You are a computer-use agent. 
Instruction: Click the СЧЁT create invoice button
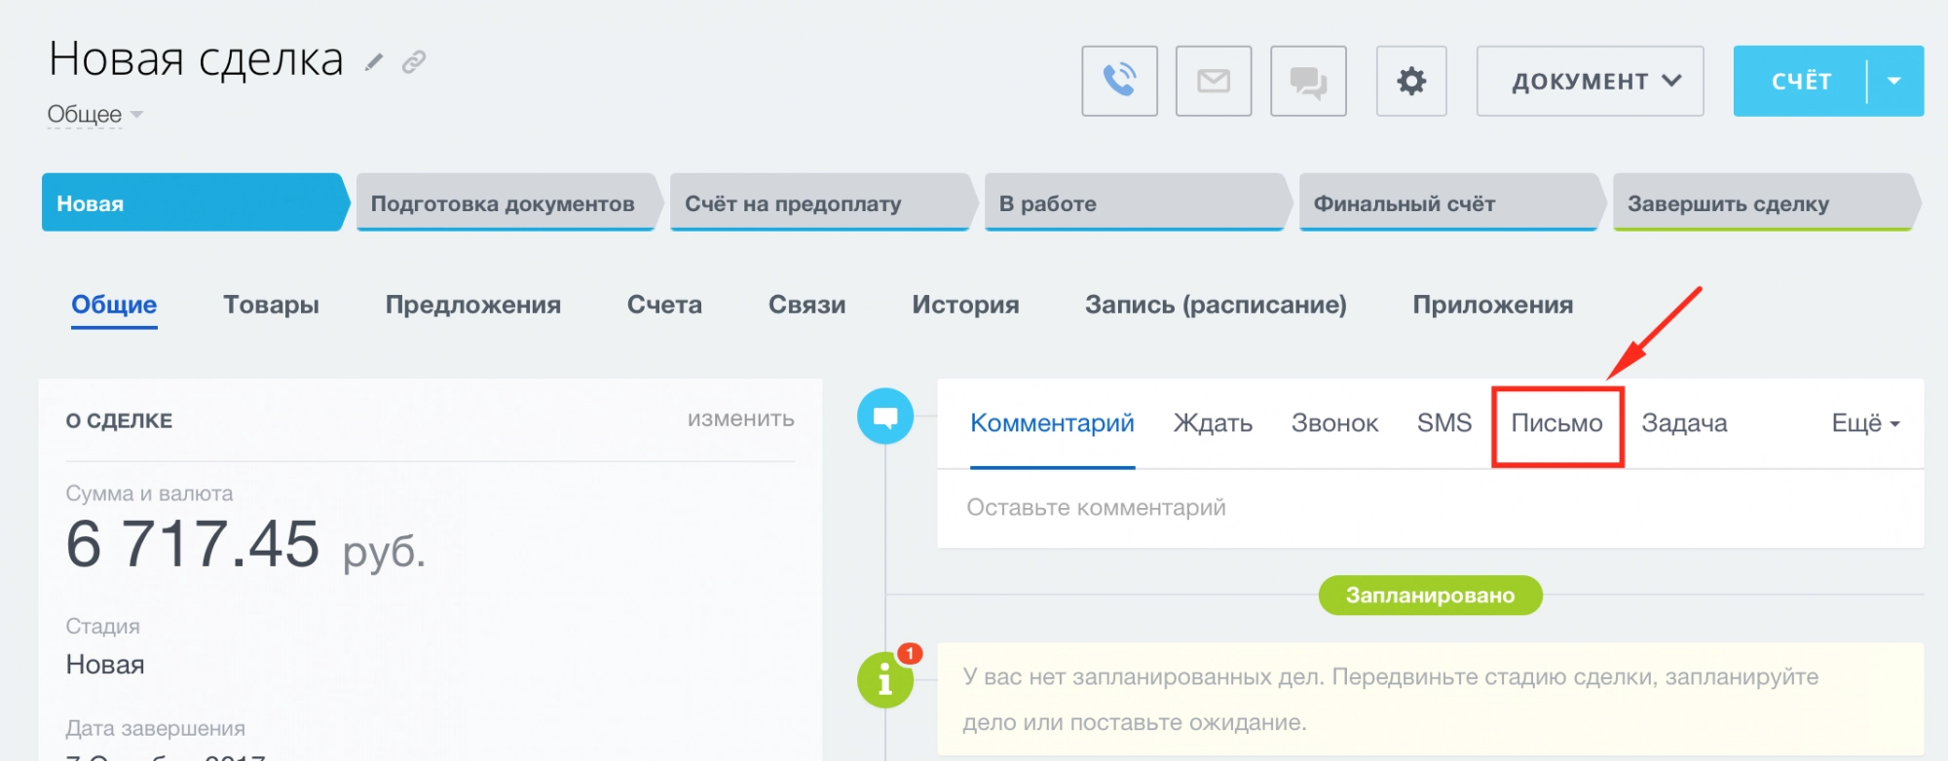point(1801,81)
